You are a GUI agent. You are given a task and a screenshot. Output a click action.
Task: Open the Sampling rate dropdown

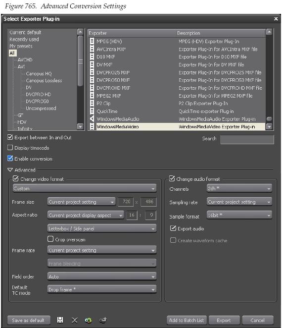click(x=239, y=202)
